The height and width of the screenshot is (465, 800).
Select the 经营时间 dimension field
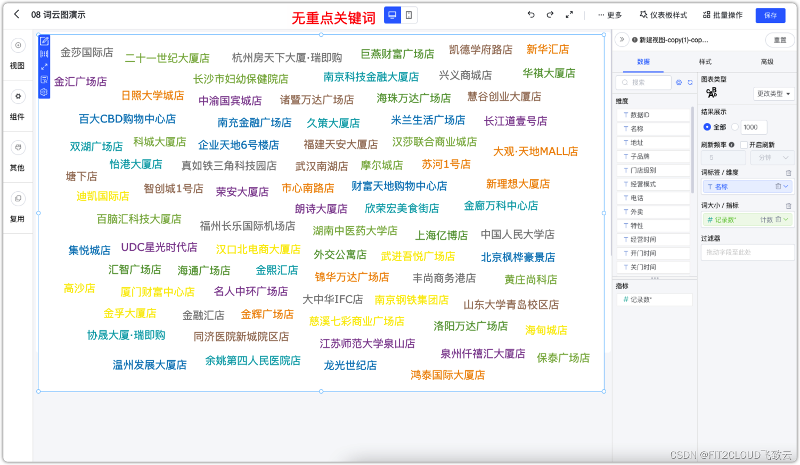654,240
